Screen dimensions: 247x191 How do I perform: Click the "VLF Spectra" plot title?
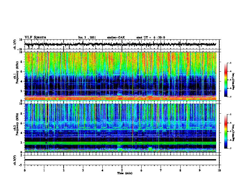point(35,37)
